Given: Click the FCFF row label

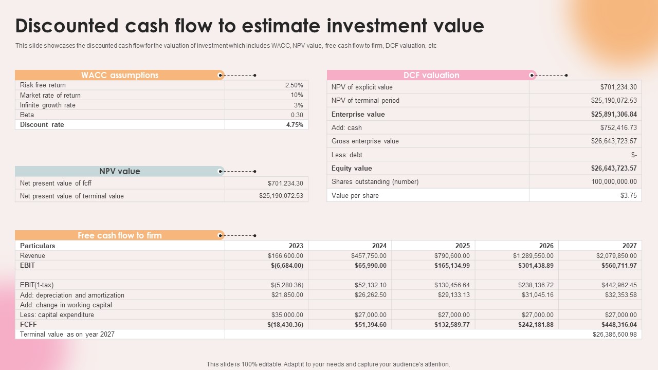Looking at the screenshot, I should point(28,324).
